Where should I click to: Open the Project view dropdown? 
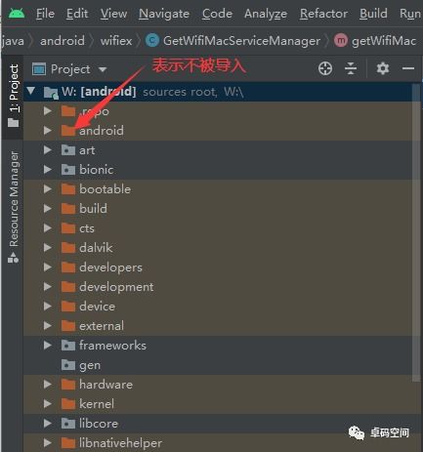coord(70,69)
